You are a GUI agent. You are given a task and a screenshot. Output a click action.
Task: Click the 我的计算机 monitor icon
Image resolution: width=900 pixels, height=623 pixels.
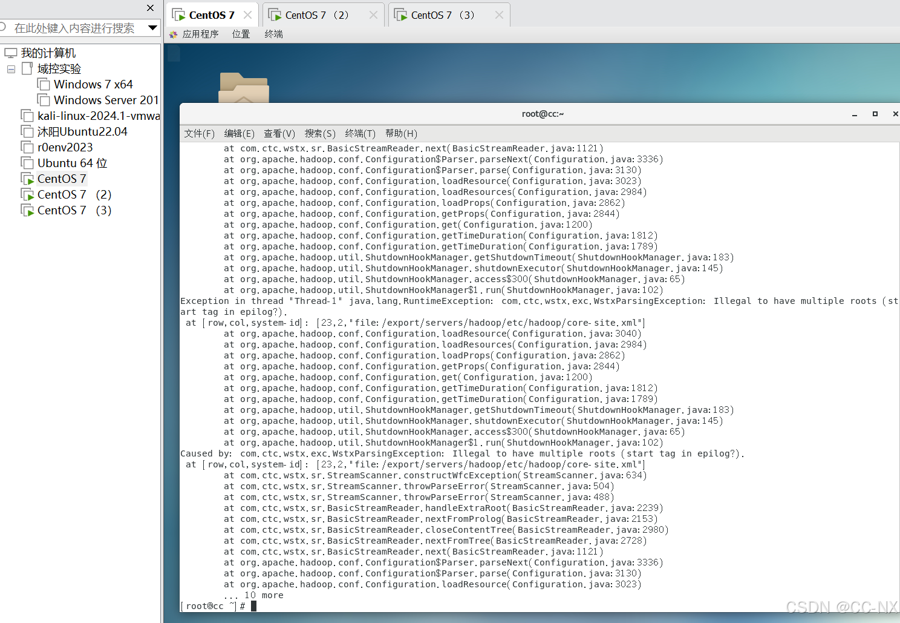point(11,53)
